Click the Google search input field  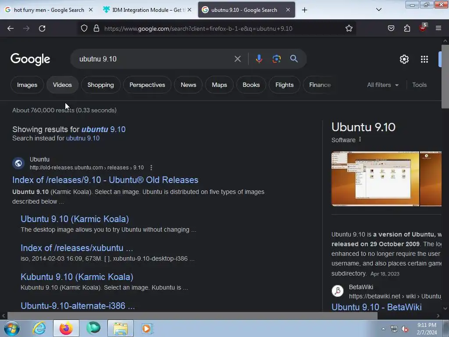(155, 59)
